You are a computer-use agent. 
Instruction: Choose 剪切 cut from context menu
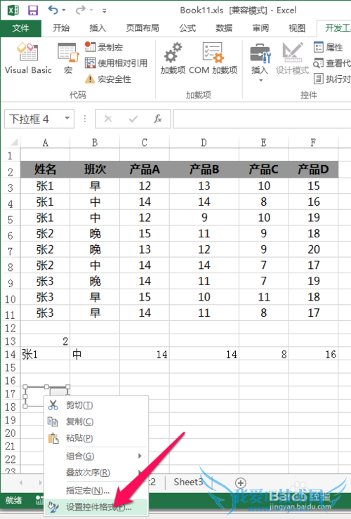[x=96, y=405]
